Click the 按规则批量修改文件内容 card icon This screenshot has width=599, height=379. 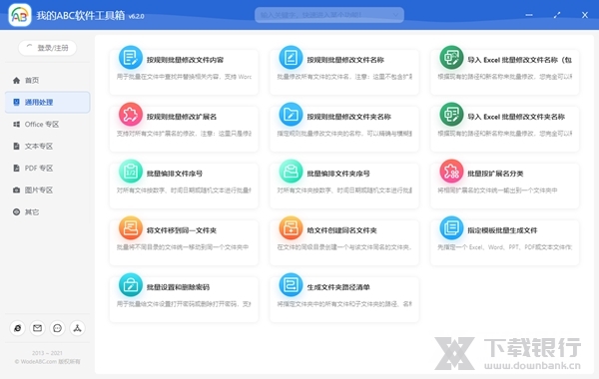[131, 58]
